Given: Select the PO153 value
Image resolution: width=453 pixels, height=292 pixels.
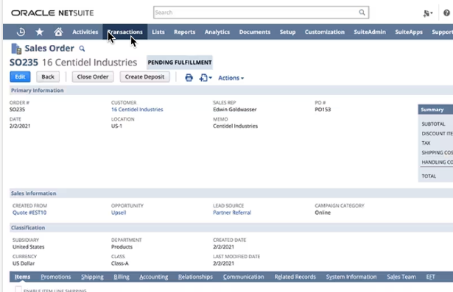Looking at the screenshot, I should (323, 110).
